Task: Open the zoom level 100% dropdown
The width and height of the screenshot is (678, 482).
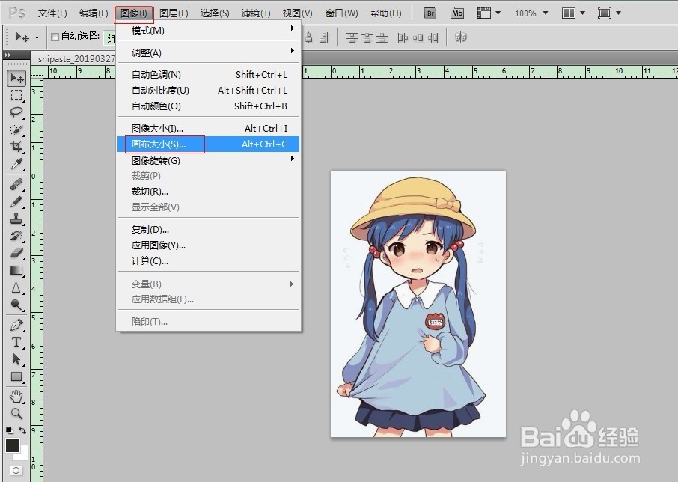Action: click(546, 13)
